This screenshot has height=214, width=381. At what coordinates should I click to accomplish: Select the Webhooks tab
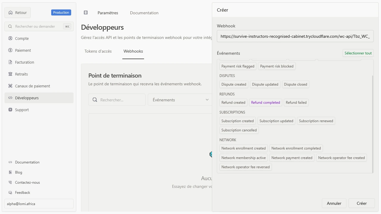tap(133, 51)
